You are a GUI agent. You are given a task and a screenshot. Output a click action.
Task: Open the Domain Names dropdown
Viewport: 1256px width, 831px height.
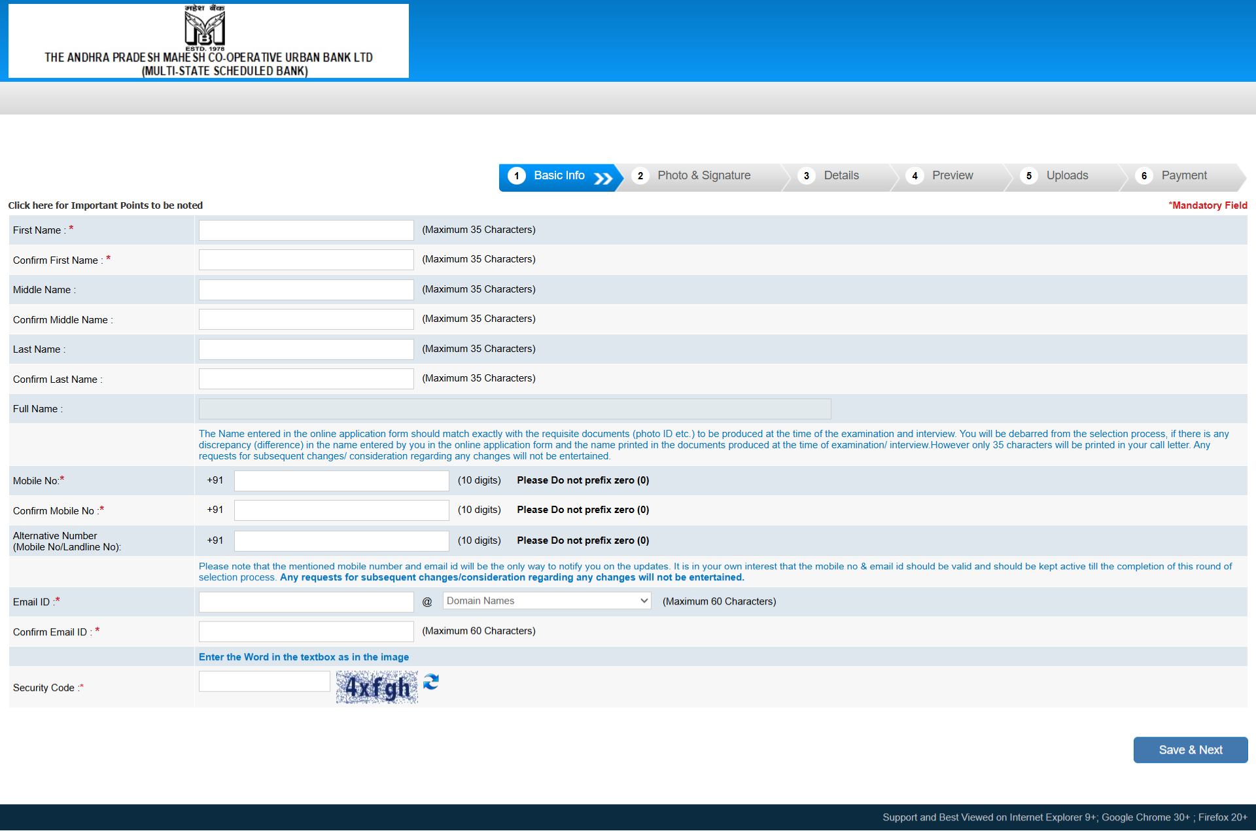547,601
